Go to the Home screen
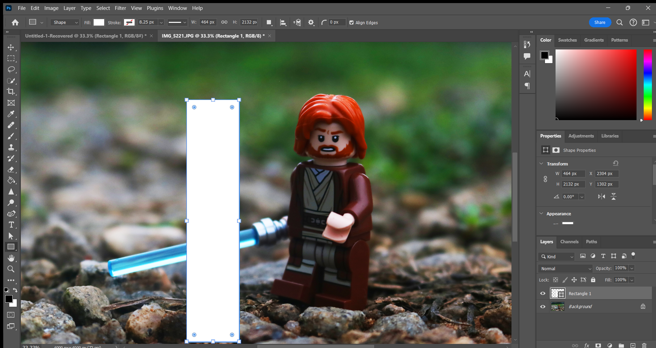Image resolution: width=656 pixels, height=348 pixels. pyautogui.click(x=15, y=23)
